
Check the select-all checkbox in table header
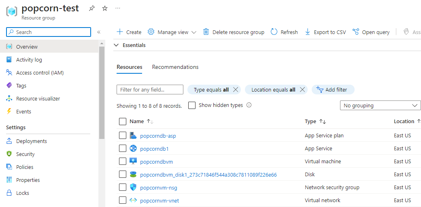(122, 122)
